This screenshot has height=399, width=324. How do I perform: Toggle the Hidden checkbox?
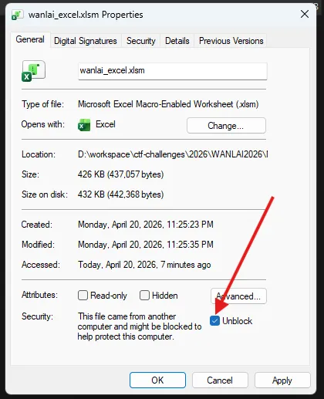tap(144, 296)
